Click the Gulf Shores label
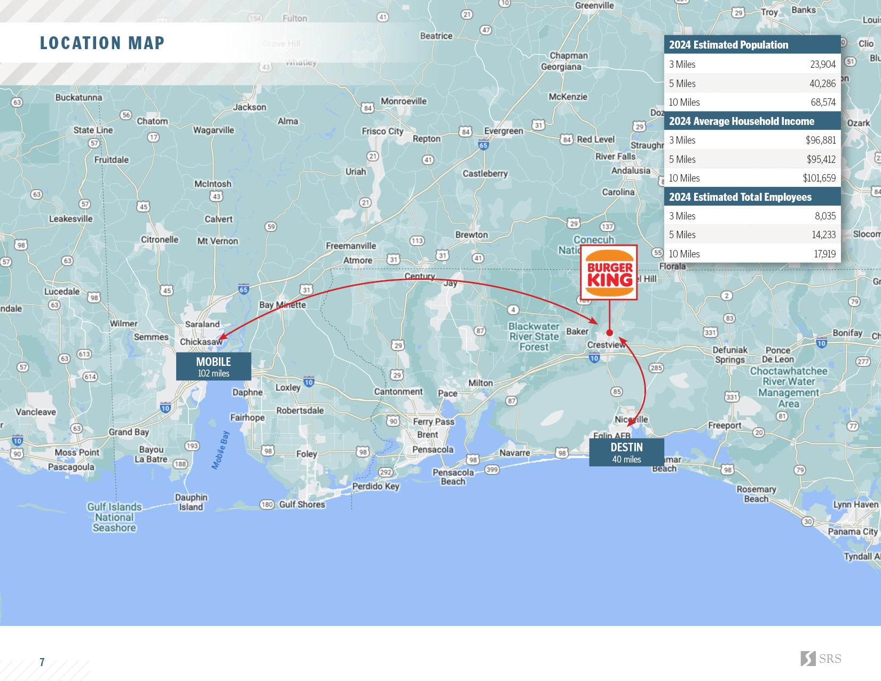Viewport: 881px width, 681px height. [x=302, y=504]
